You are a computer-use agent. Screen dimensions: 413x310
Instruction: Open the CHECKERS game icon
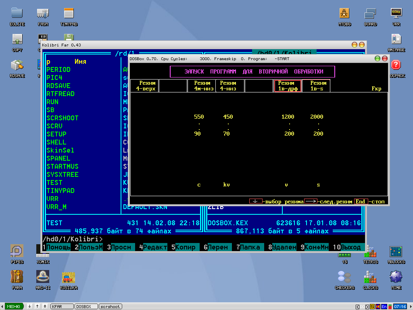click(344, 278)
